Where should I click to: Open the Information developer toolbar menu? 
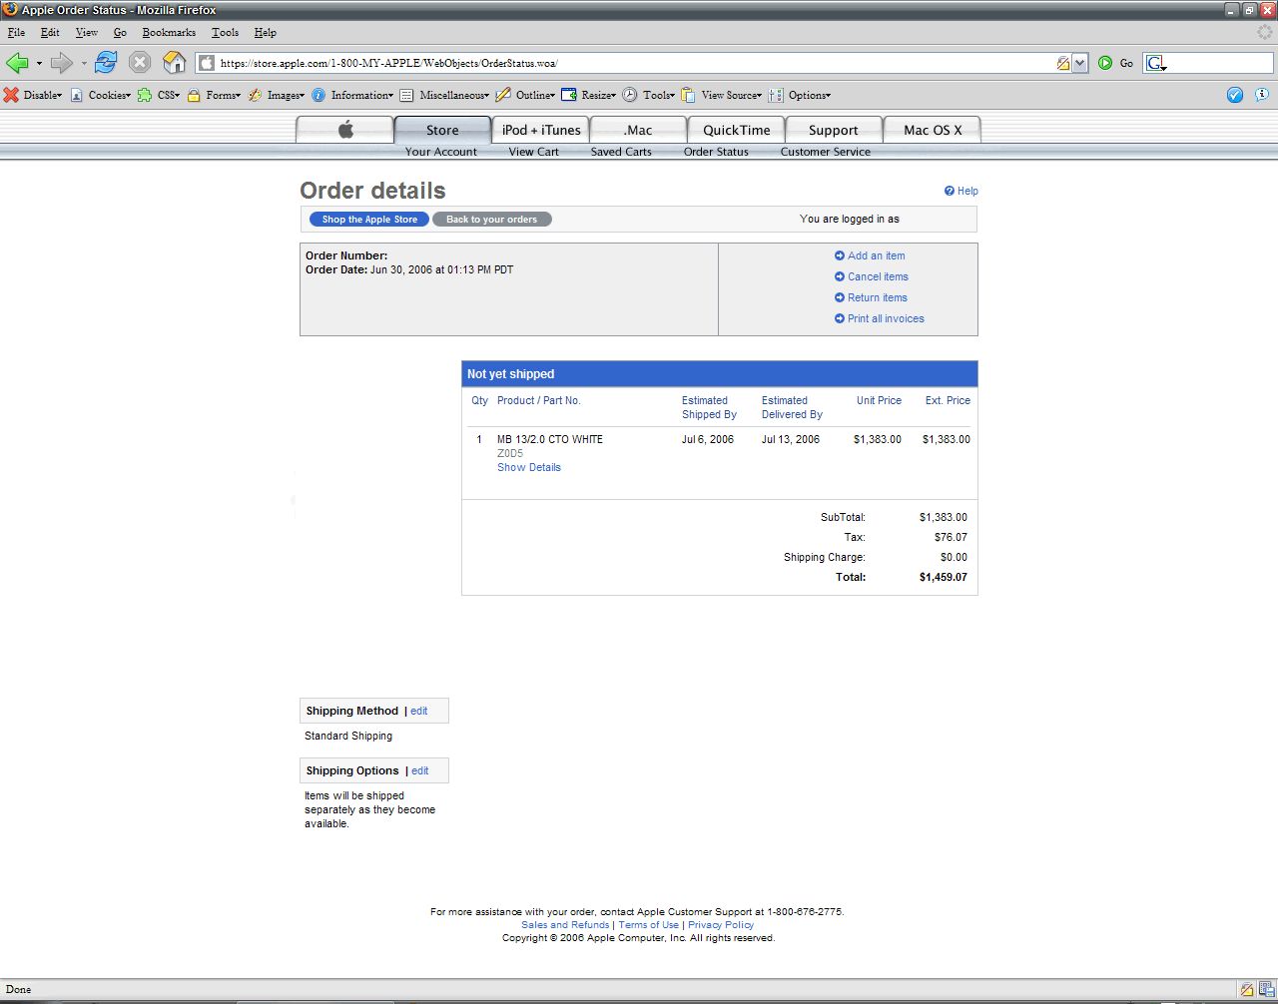coord(352,95)
